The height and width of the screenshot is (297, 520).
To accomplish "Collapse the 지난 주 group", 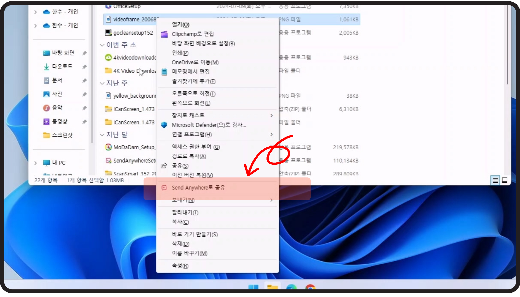I will coord(102,83).
